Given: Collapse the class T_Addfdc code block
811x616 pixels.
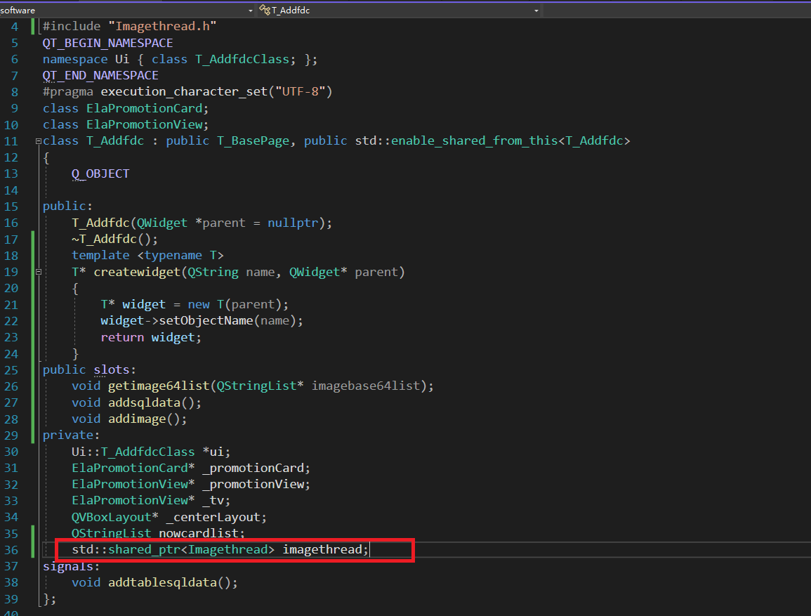Looking at the screenshot, I should tap(38, 141).
